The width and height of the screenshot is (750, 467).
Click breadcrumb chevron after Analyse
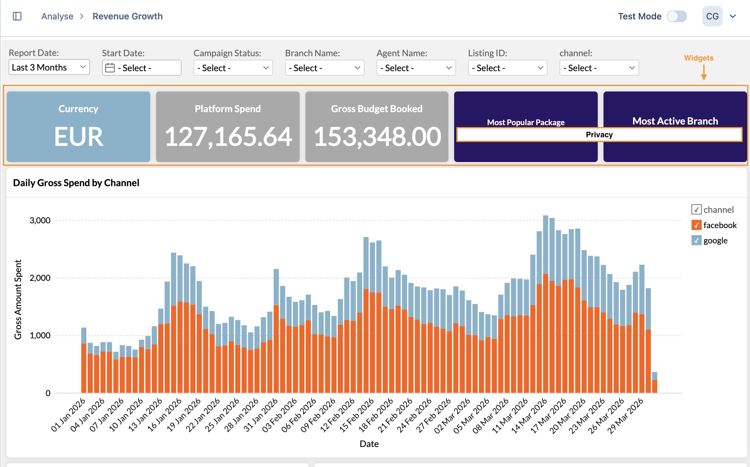[x=82, y=16]
